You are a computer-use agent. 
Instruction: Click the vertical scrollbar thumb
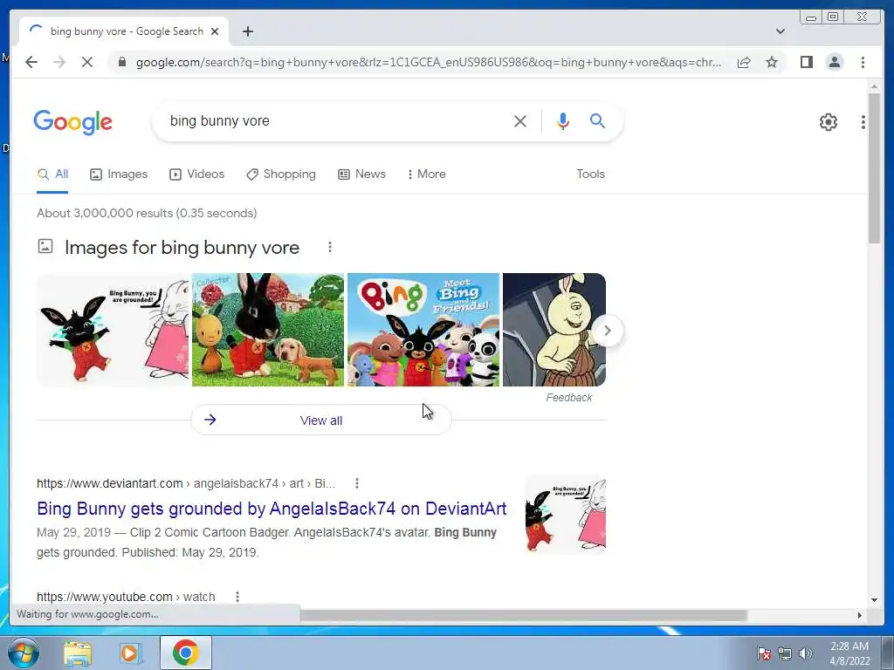tap(874, 168)
